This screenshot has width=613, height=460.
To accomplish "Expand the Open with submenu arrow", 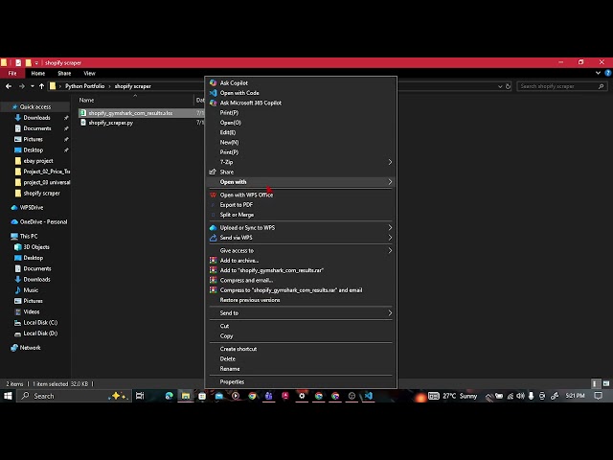I will pos(390,182).
